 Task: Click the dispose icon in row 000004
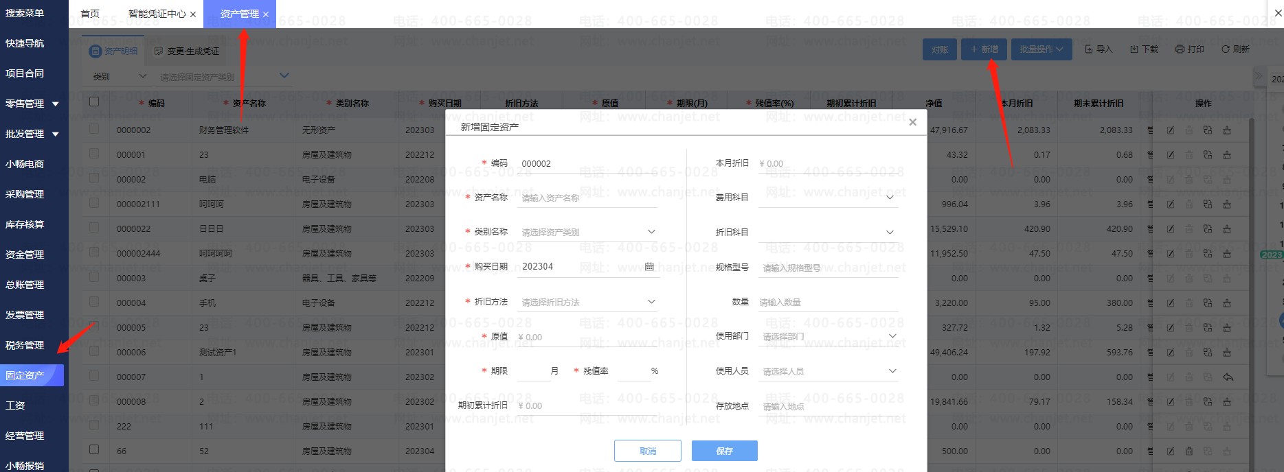[x=1227, y=303]
